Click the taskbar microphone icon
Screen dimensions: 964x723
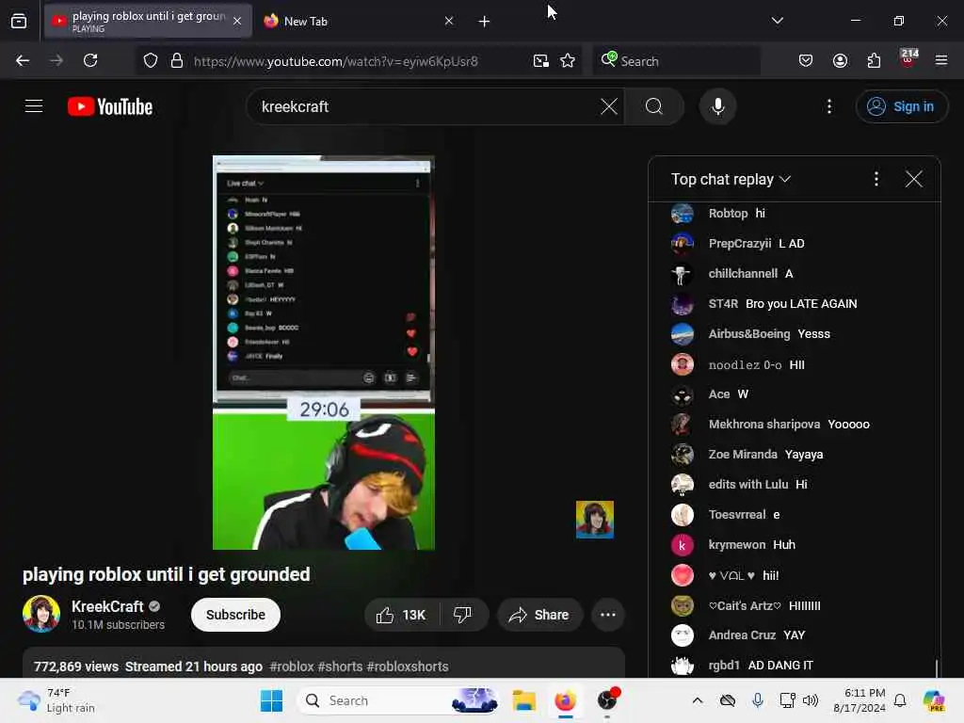point(758,700)
